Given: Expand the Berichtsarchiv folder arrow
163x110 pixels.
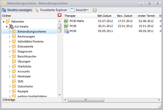Looking at the screenshot, I should 10,56.
